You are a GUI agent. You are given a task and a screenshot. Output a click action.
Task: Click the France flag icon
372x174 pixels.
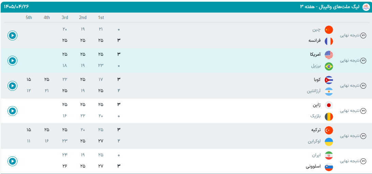(x=329, y=41)
